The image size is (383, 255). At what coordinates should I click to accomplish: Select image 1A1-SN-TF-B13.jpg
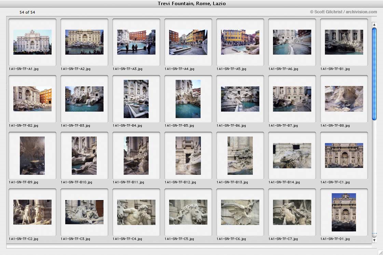point(240,156)
